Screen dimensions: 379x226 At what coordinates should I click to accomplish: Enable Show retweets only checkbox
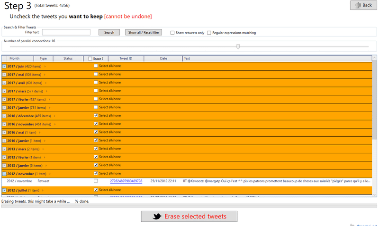172,33
